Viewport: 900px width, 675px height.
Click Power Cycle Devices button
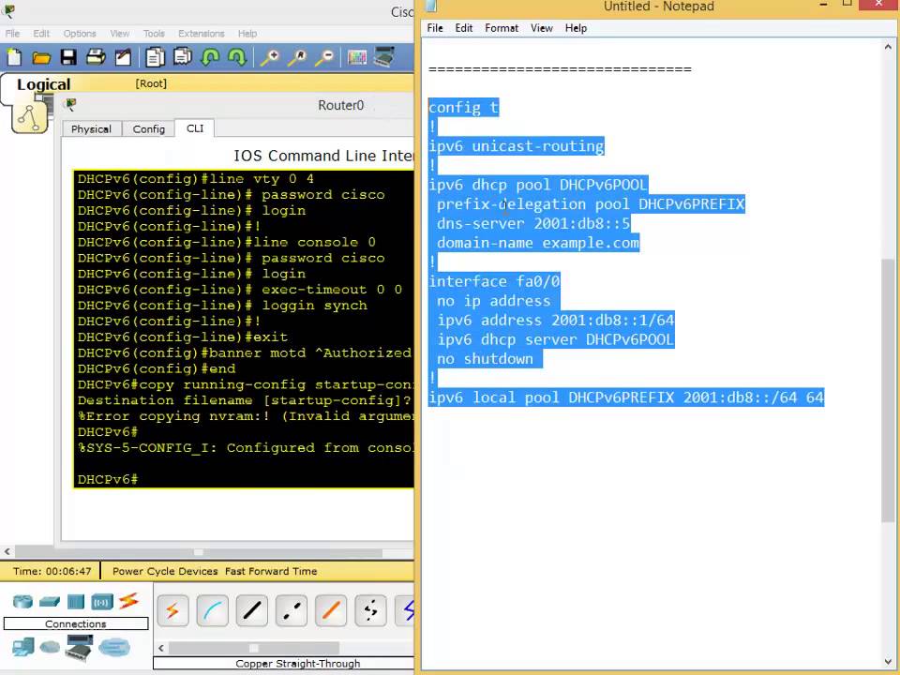(165, 571)
